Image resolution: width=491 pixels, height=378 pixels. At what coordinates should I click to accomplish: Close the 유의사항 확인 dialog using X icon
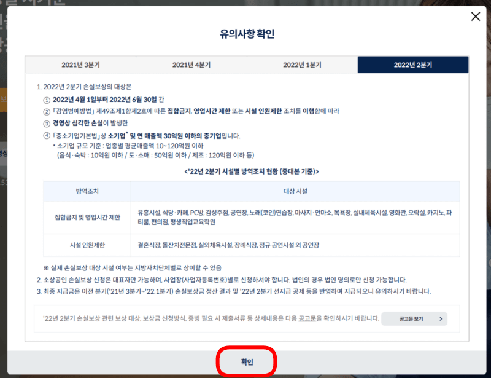(x=476, y=17)
